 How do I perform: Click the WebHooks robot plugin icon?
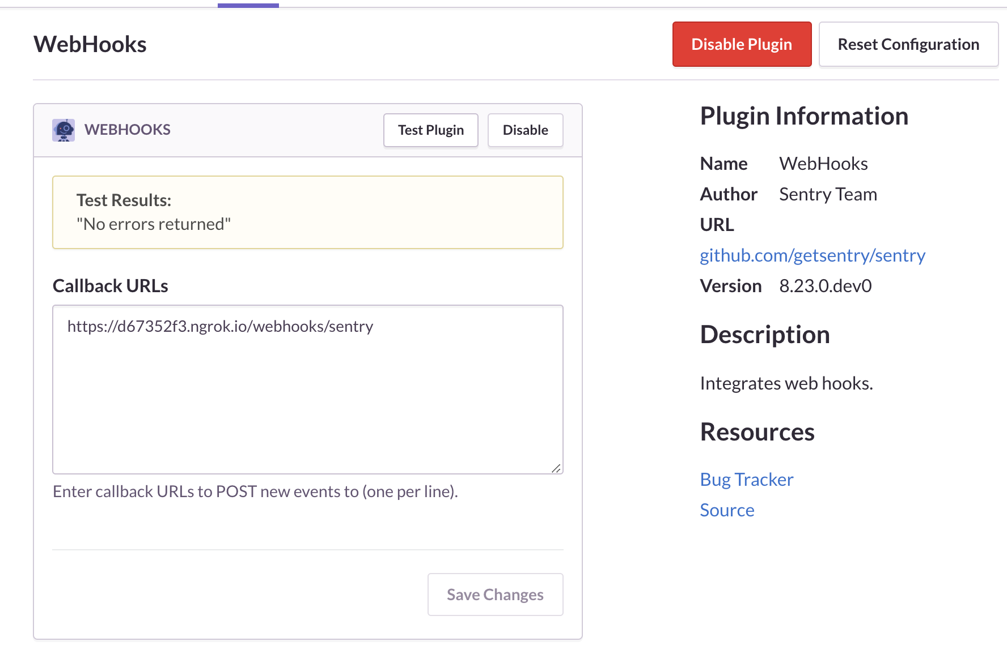64,130
